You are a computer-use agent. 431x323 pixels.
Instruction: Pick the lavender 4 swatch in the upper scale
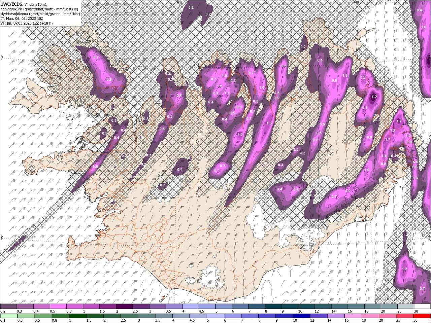coord(191,307)
